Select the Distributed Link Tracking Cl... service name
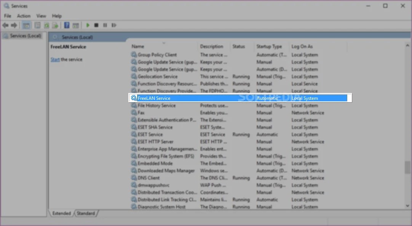This screenshot has width=412, height=226. pyautogui.click(x=167, y=199)
